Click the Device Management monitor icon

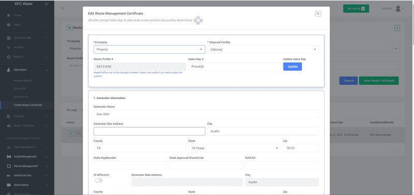click(x=8, y=166)
